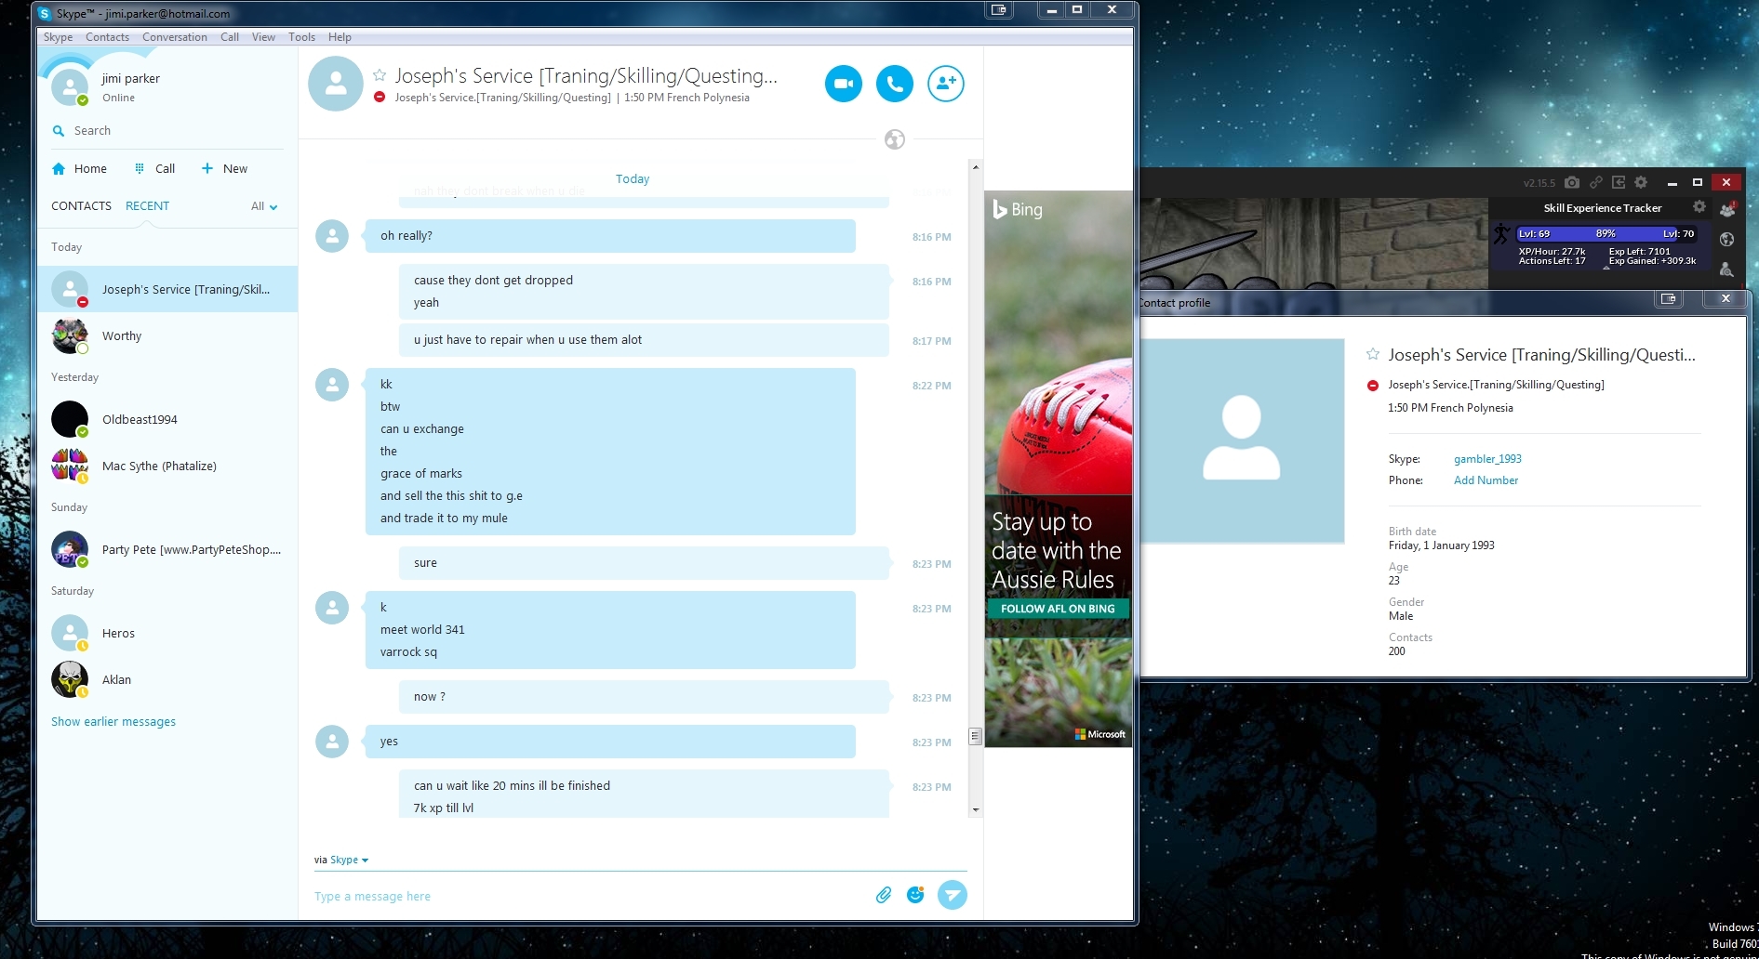Open RuneLite settings gear in the title bar
This screenshot has width=1759, height=959.
(x=1641, y=182)
